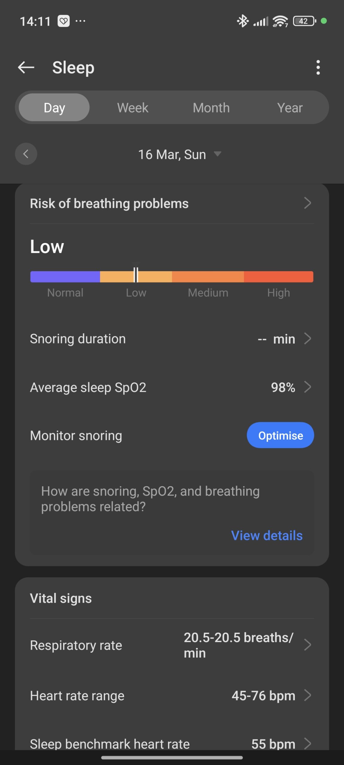This screenshot has width=344, height=765.
Task: Open the View details link
Action: [x=267, y=535]
